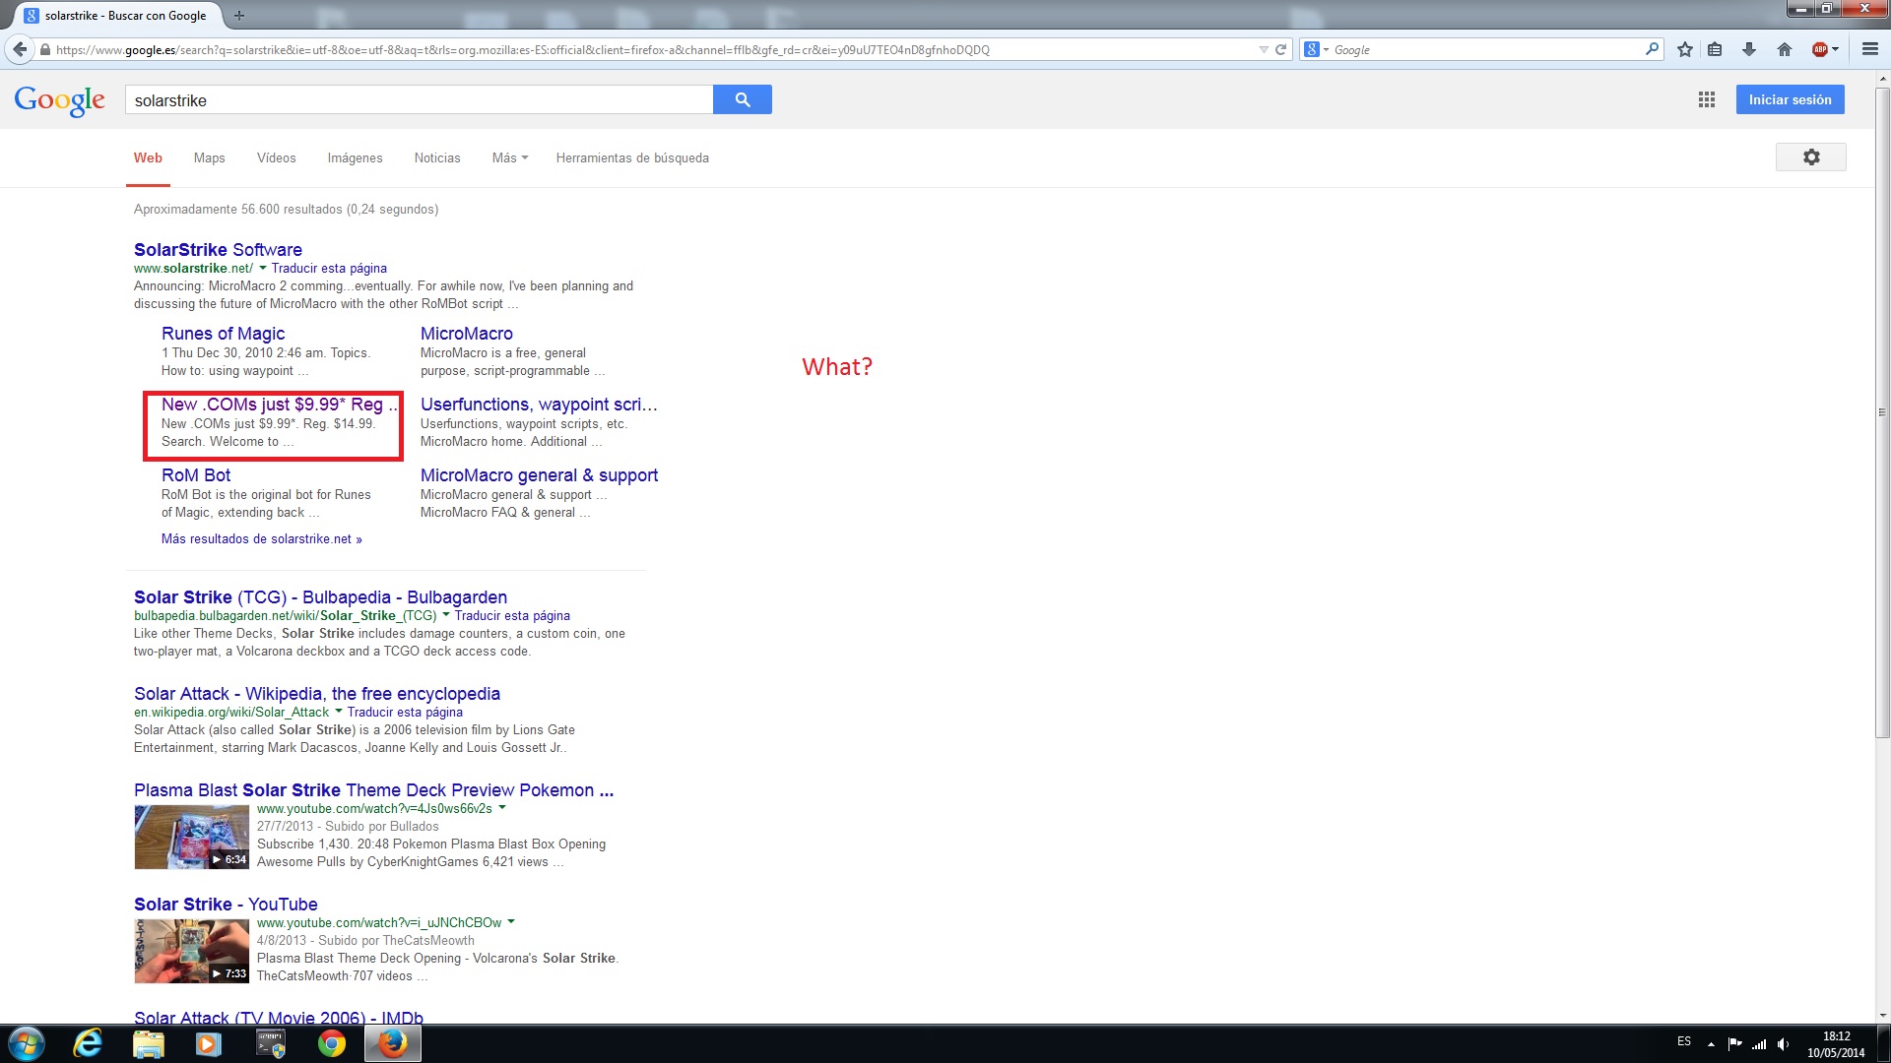Switch to the Imágenes tab
Image resolution: width=1891 pixels, height=1063 pixels.
(x=355, y=157)
